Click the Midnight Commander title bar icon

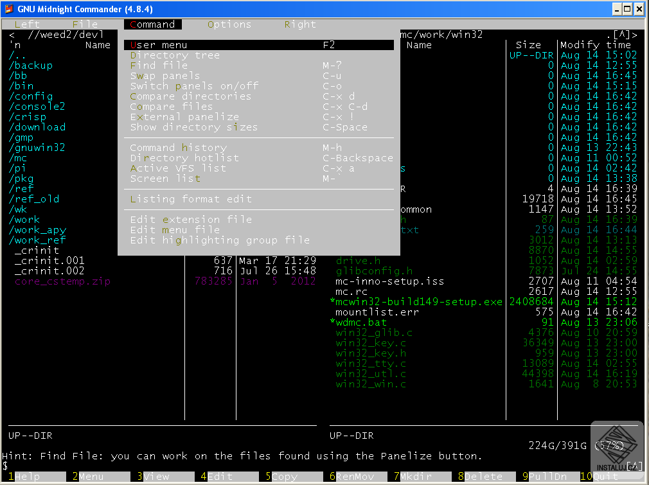pos(8,9)
